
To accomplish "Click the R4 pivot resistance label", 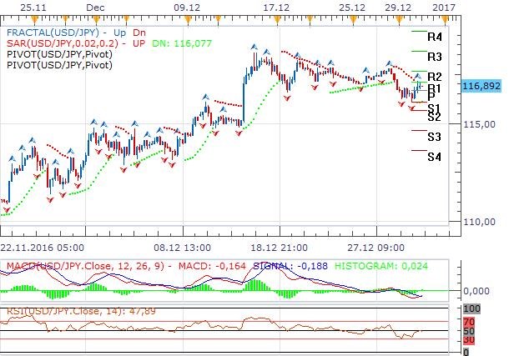I will coord(434,38).
